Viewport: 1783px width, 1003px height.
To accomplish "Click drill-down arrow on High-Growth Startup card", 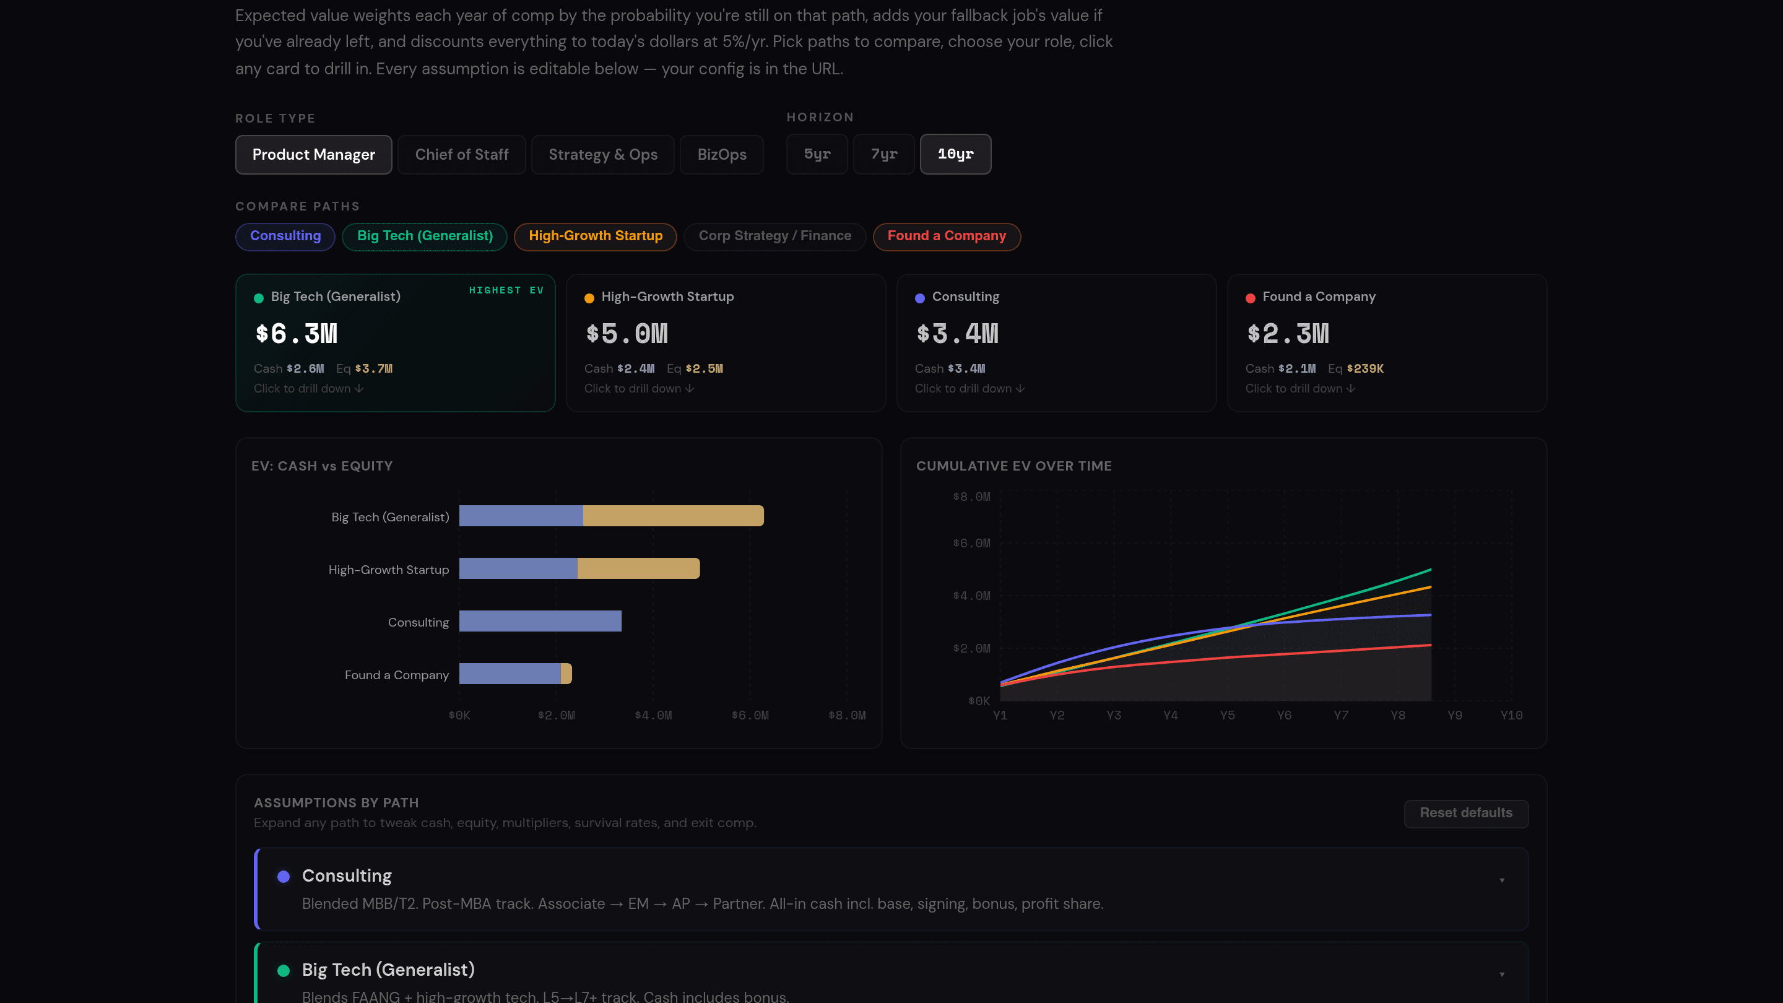I will tap(690, 389).
